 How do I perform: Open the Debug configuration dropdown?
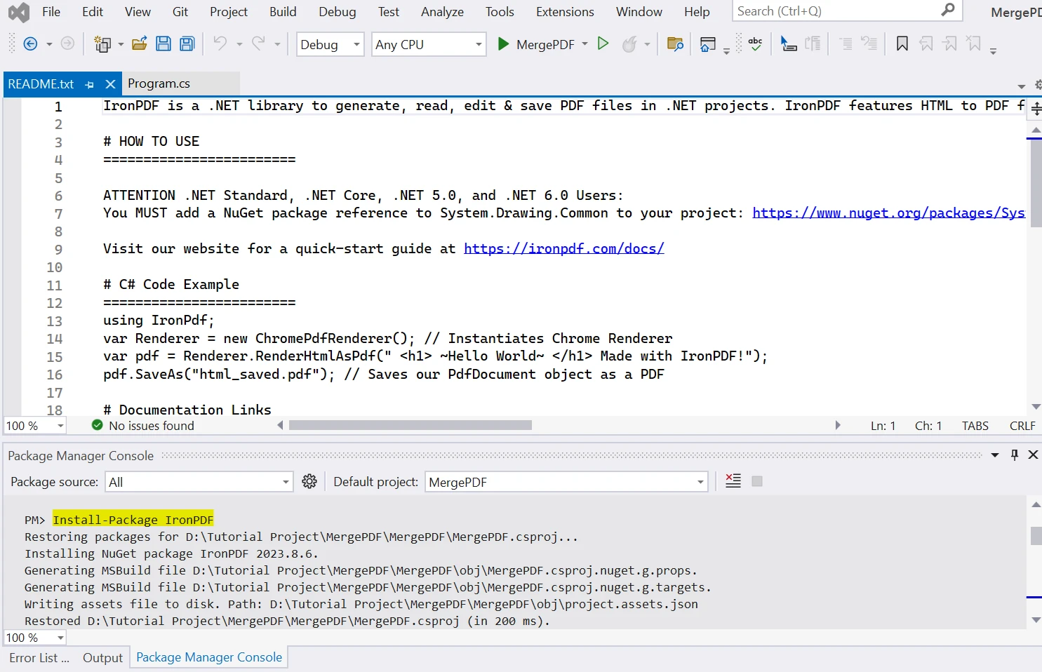[x=330, y=44]
